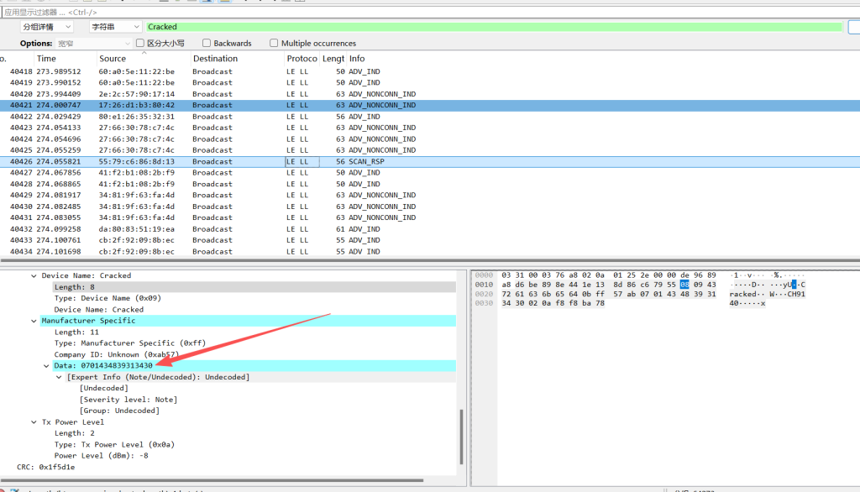Enable the 区分大小写 checkbox
The height and width of the screenshot is (492, 860).
tap(139, 44)
